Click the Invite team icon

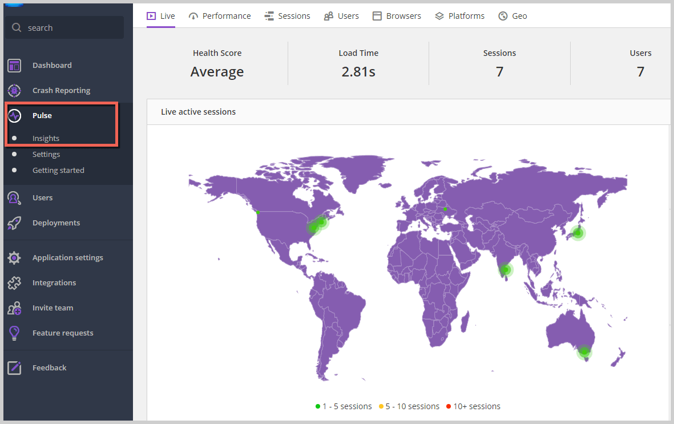(x=14, y=308)
